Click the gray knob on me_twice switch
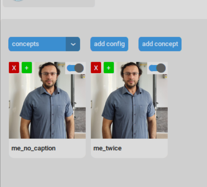Screen dimensions: 207x187 (161, 68)
